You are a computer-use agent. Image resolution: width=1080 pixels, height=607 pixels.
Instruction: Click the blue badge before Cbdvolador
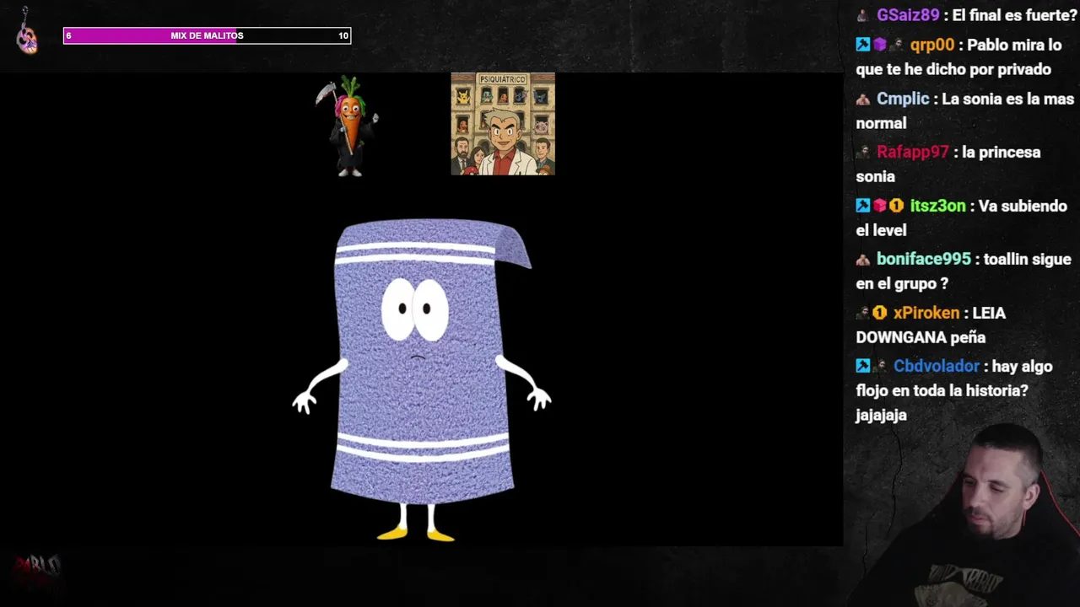862,366
